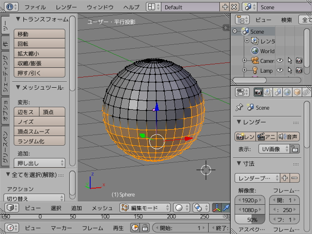312x234 pixels.
Task: Toggle the display lock icon
Action: [294, 149]
